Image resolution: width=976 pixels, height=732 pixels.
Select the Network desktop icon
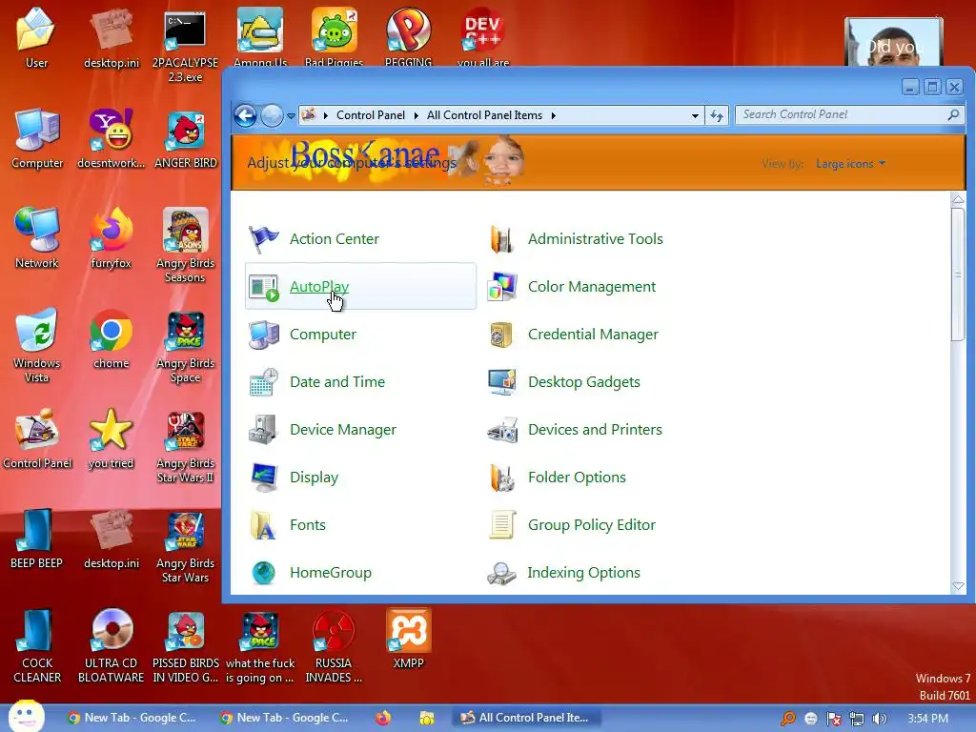[37, 238]
